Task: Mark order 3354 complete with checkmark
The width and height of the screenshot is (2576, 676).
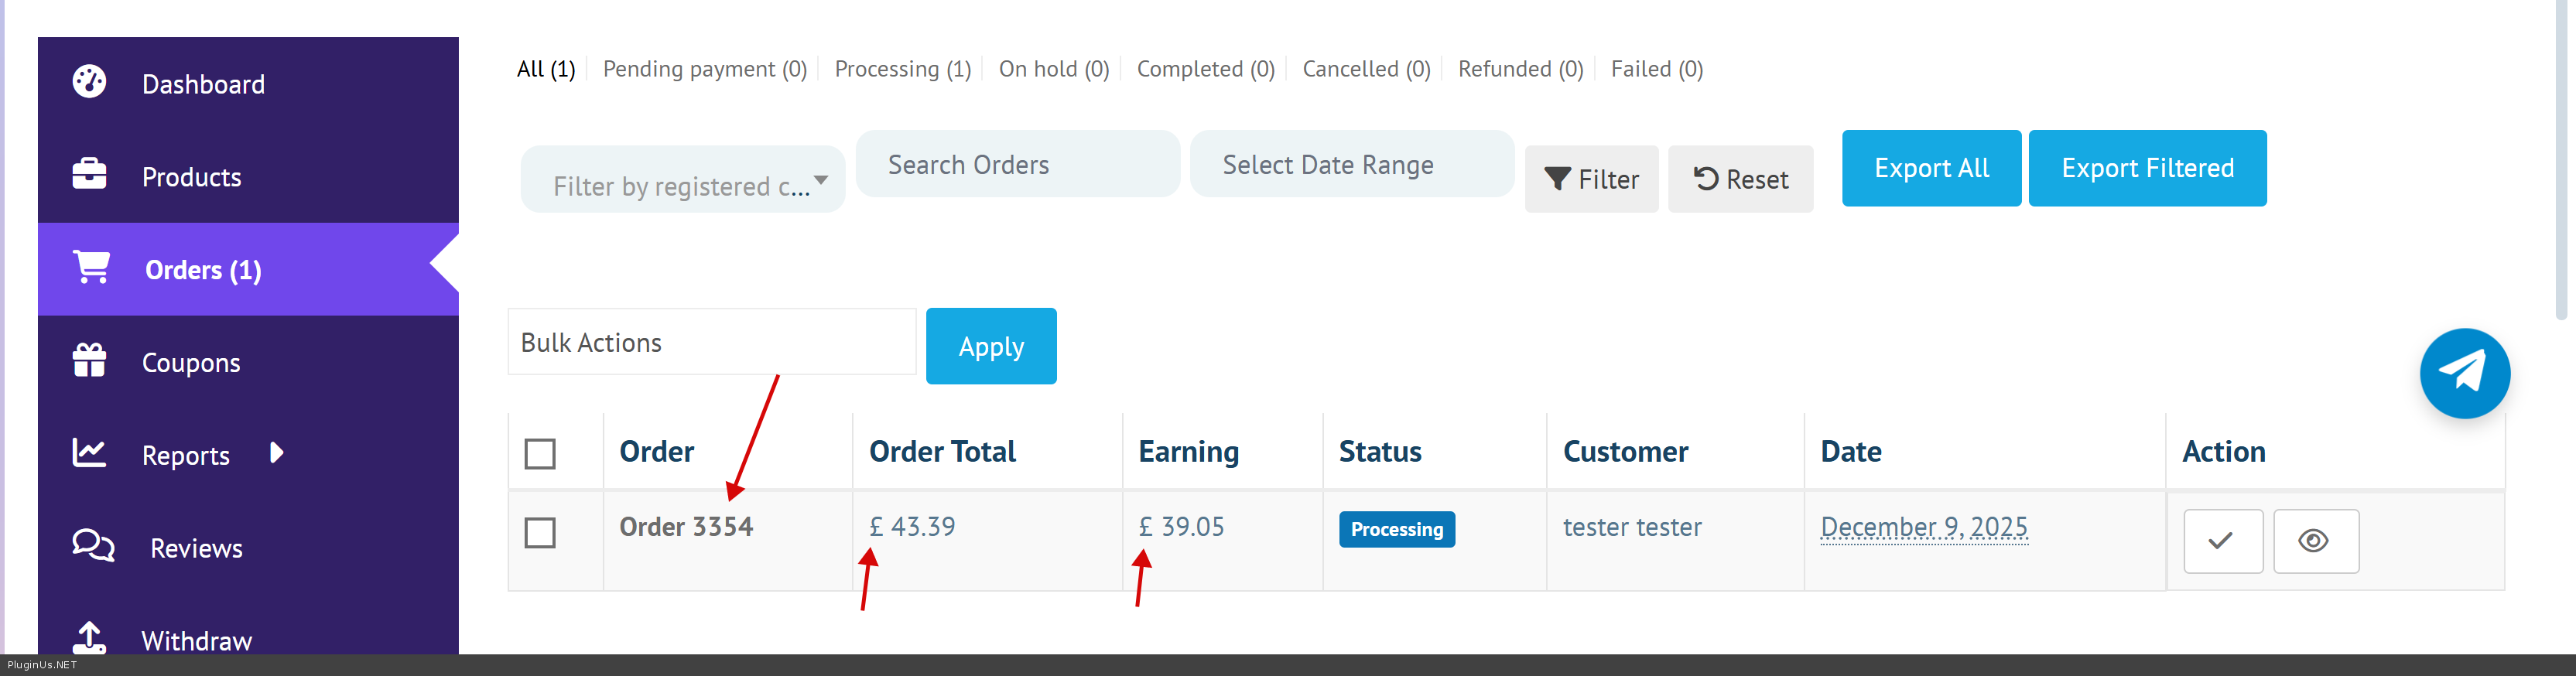Action: (2221, 541)
